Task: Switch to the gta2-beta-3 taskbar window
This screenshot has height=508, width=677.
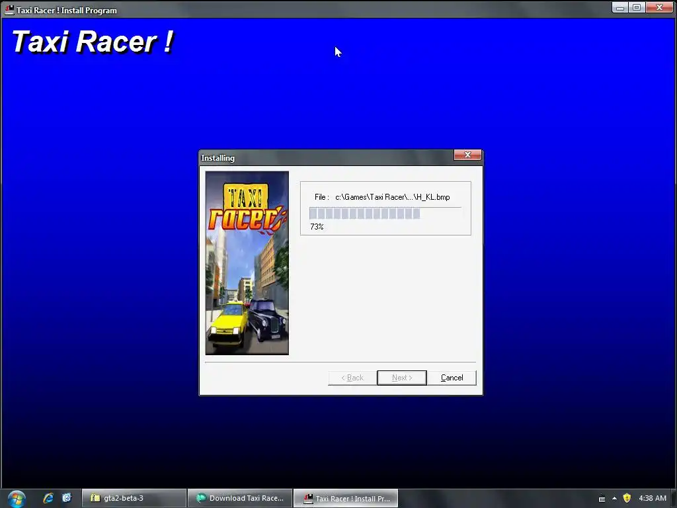Action: (134, 498)
